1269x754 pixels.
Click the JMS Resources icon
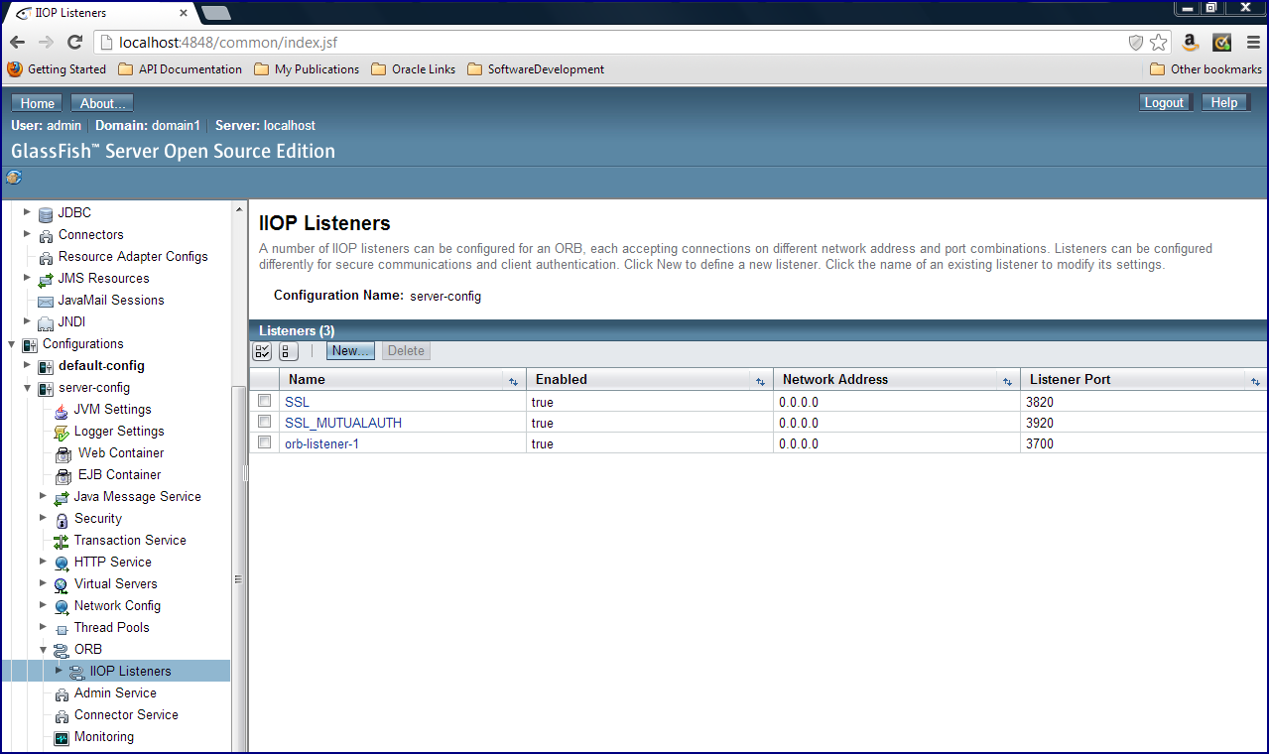46,279
